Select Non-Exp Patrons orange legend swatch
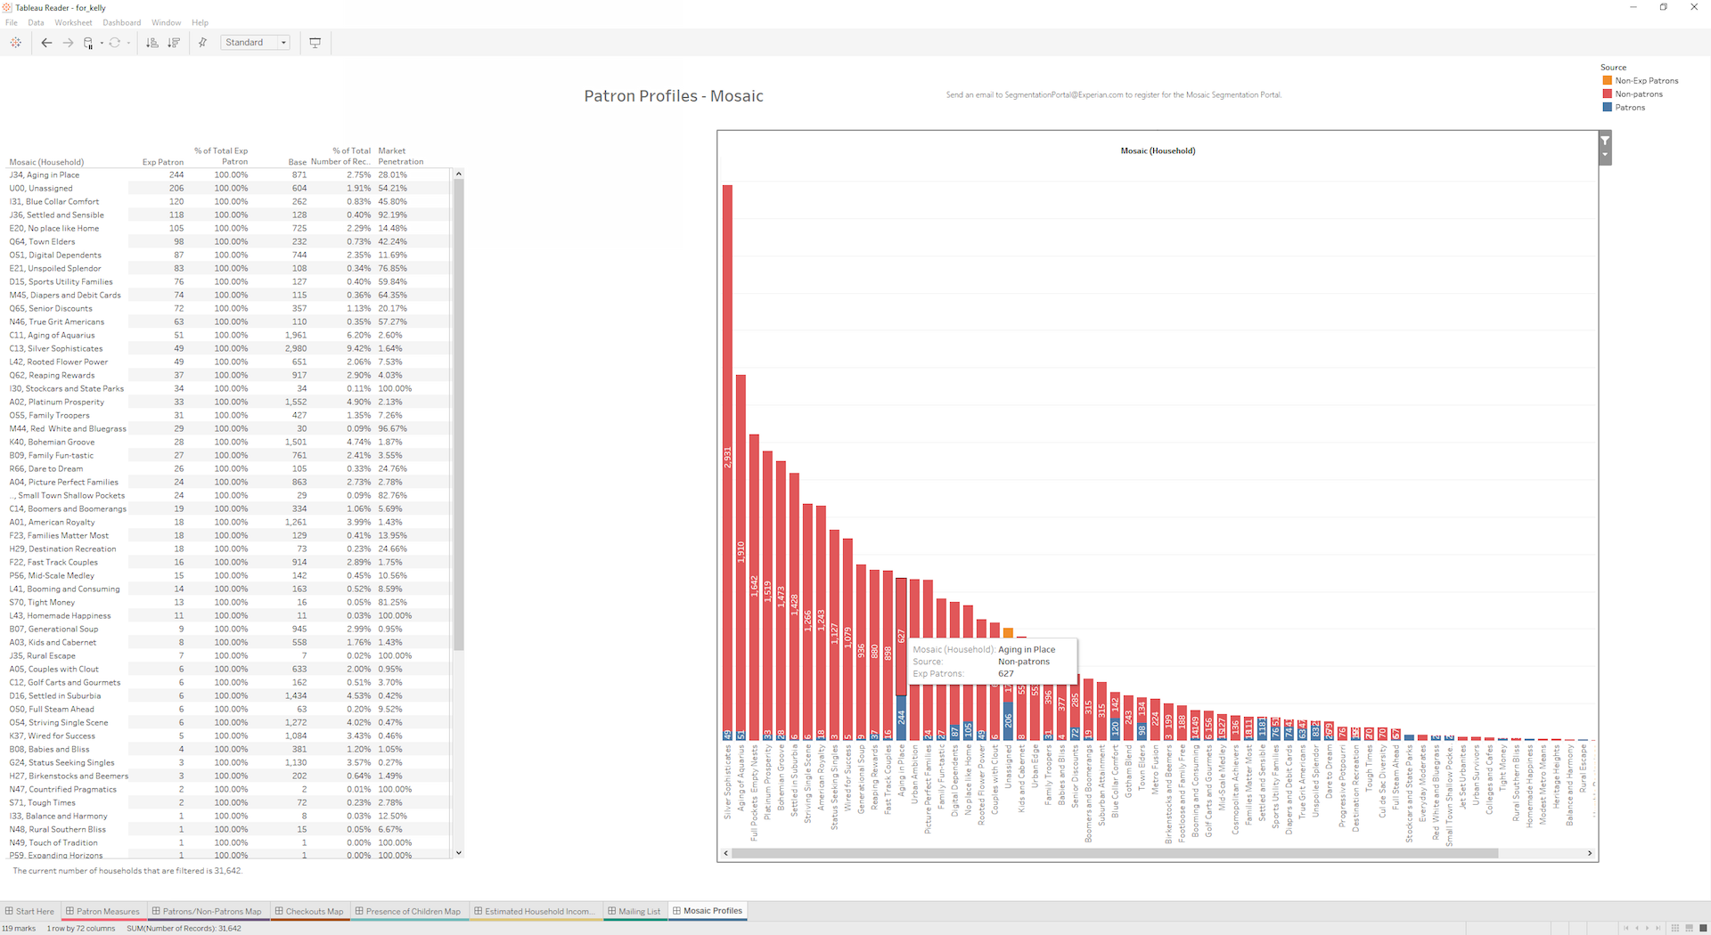 tap(1607, 80)
